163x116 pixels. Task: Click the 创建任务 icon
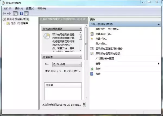coord(92,39)
